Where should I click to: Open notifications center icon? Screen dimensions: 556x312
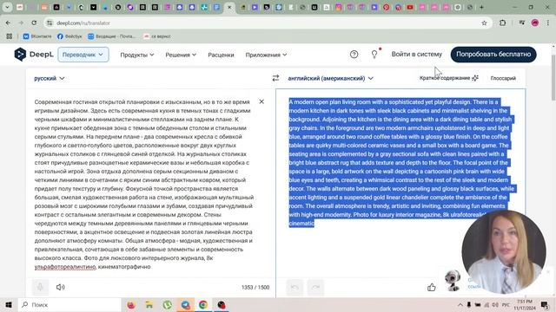545,304
